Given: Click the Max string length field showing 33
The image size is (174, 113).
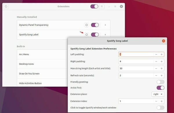Looking at the screenshot, I should point(136,68).
